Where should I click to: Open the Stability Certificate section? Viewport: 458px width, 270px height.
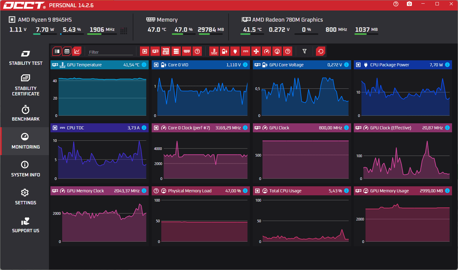[26, 85]
